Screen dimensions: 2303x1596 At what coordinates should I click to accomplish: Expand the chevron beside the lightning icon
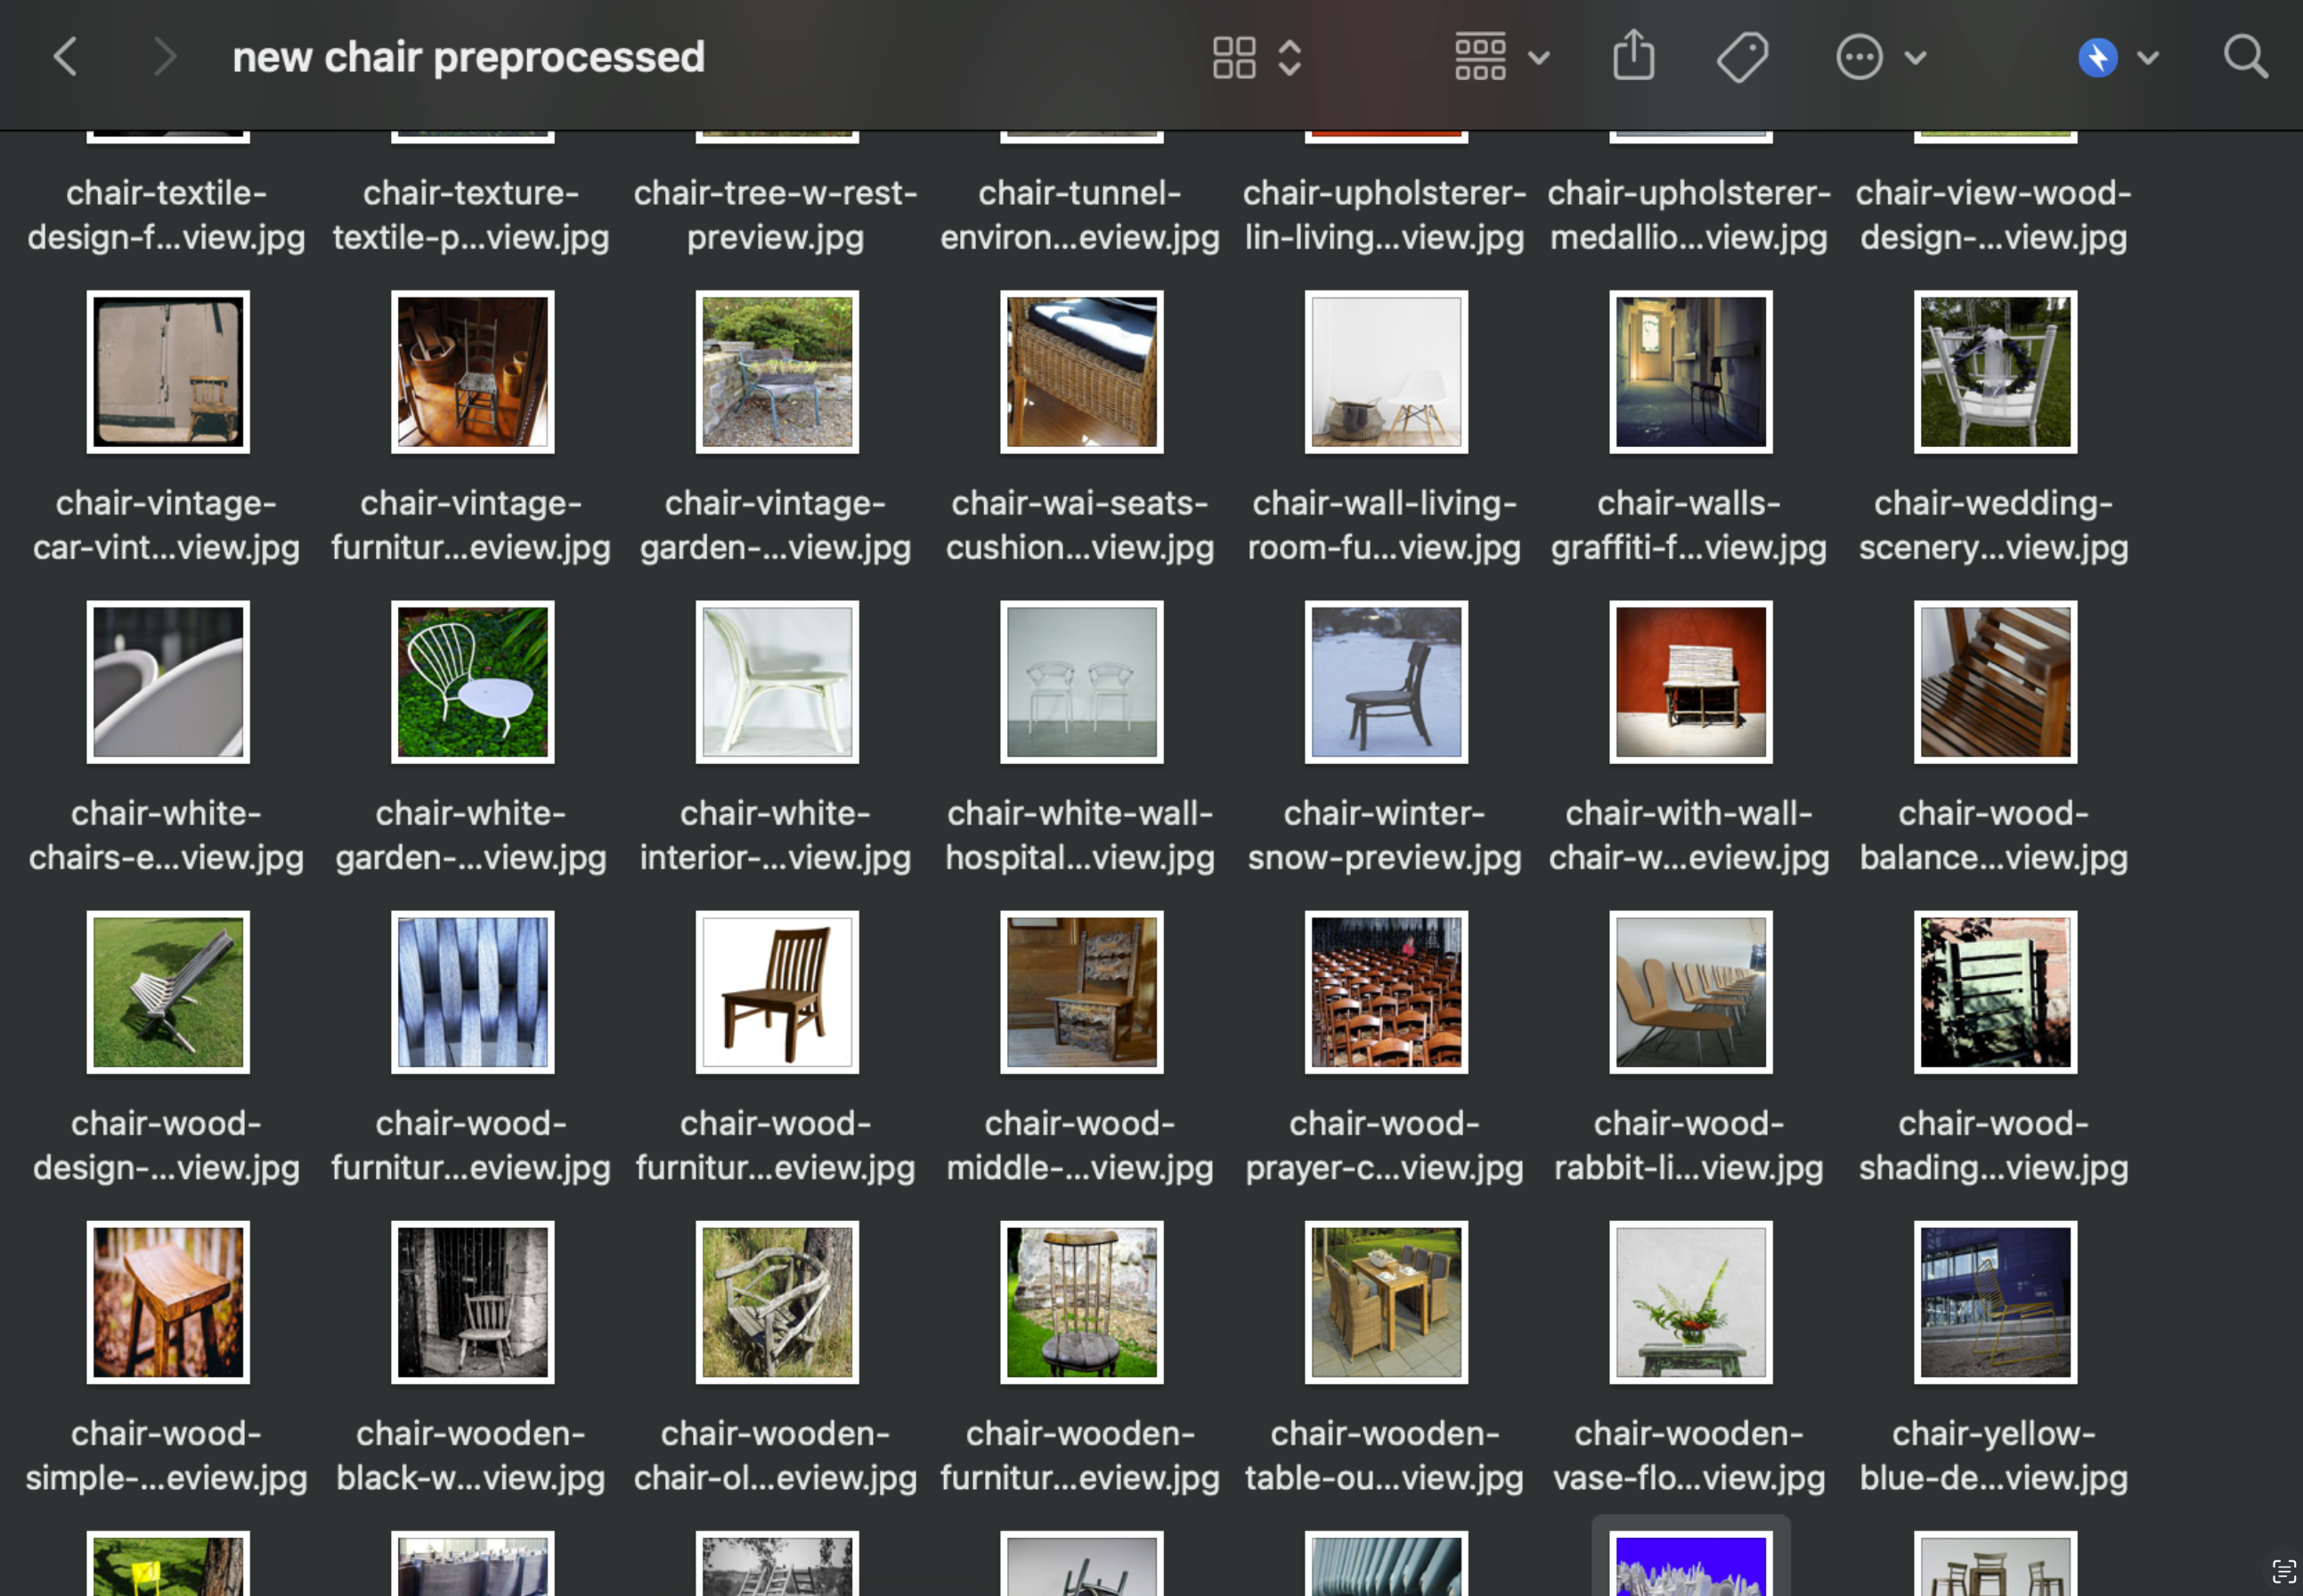(x=2148, y=57)
